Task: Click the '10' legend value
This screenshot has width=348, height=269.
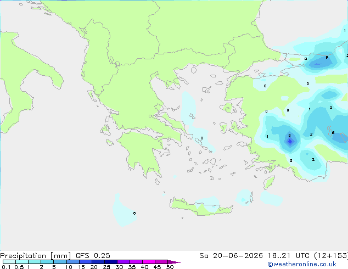Action: 69,267
